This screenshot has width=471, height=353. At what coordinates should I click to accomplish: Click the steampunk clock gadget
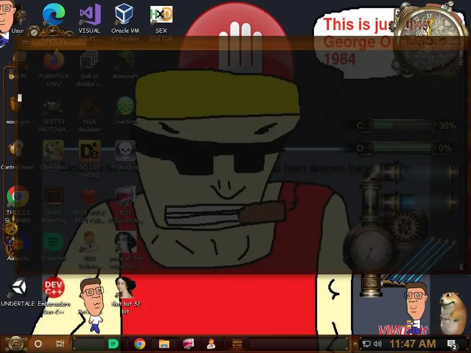pyautogui.click(x=430, y=39)
